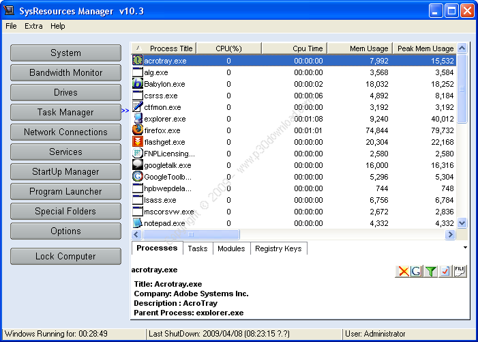478x342 pixels.
Task: Click the ctfmon.exe pen icon
Action: (138, 106)
